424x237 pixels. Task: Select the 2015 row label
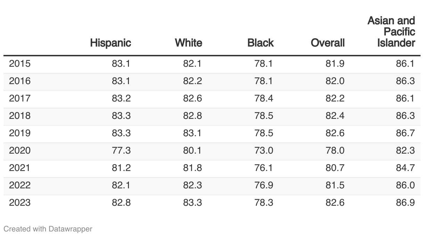[20, 64]
